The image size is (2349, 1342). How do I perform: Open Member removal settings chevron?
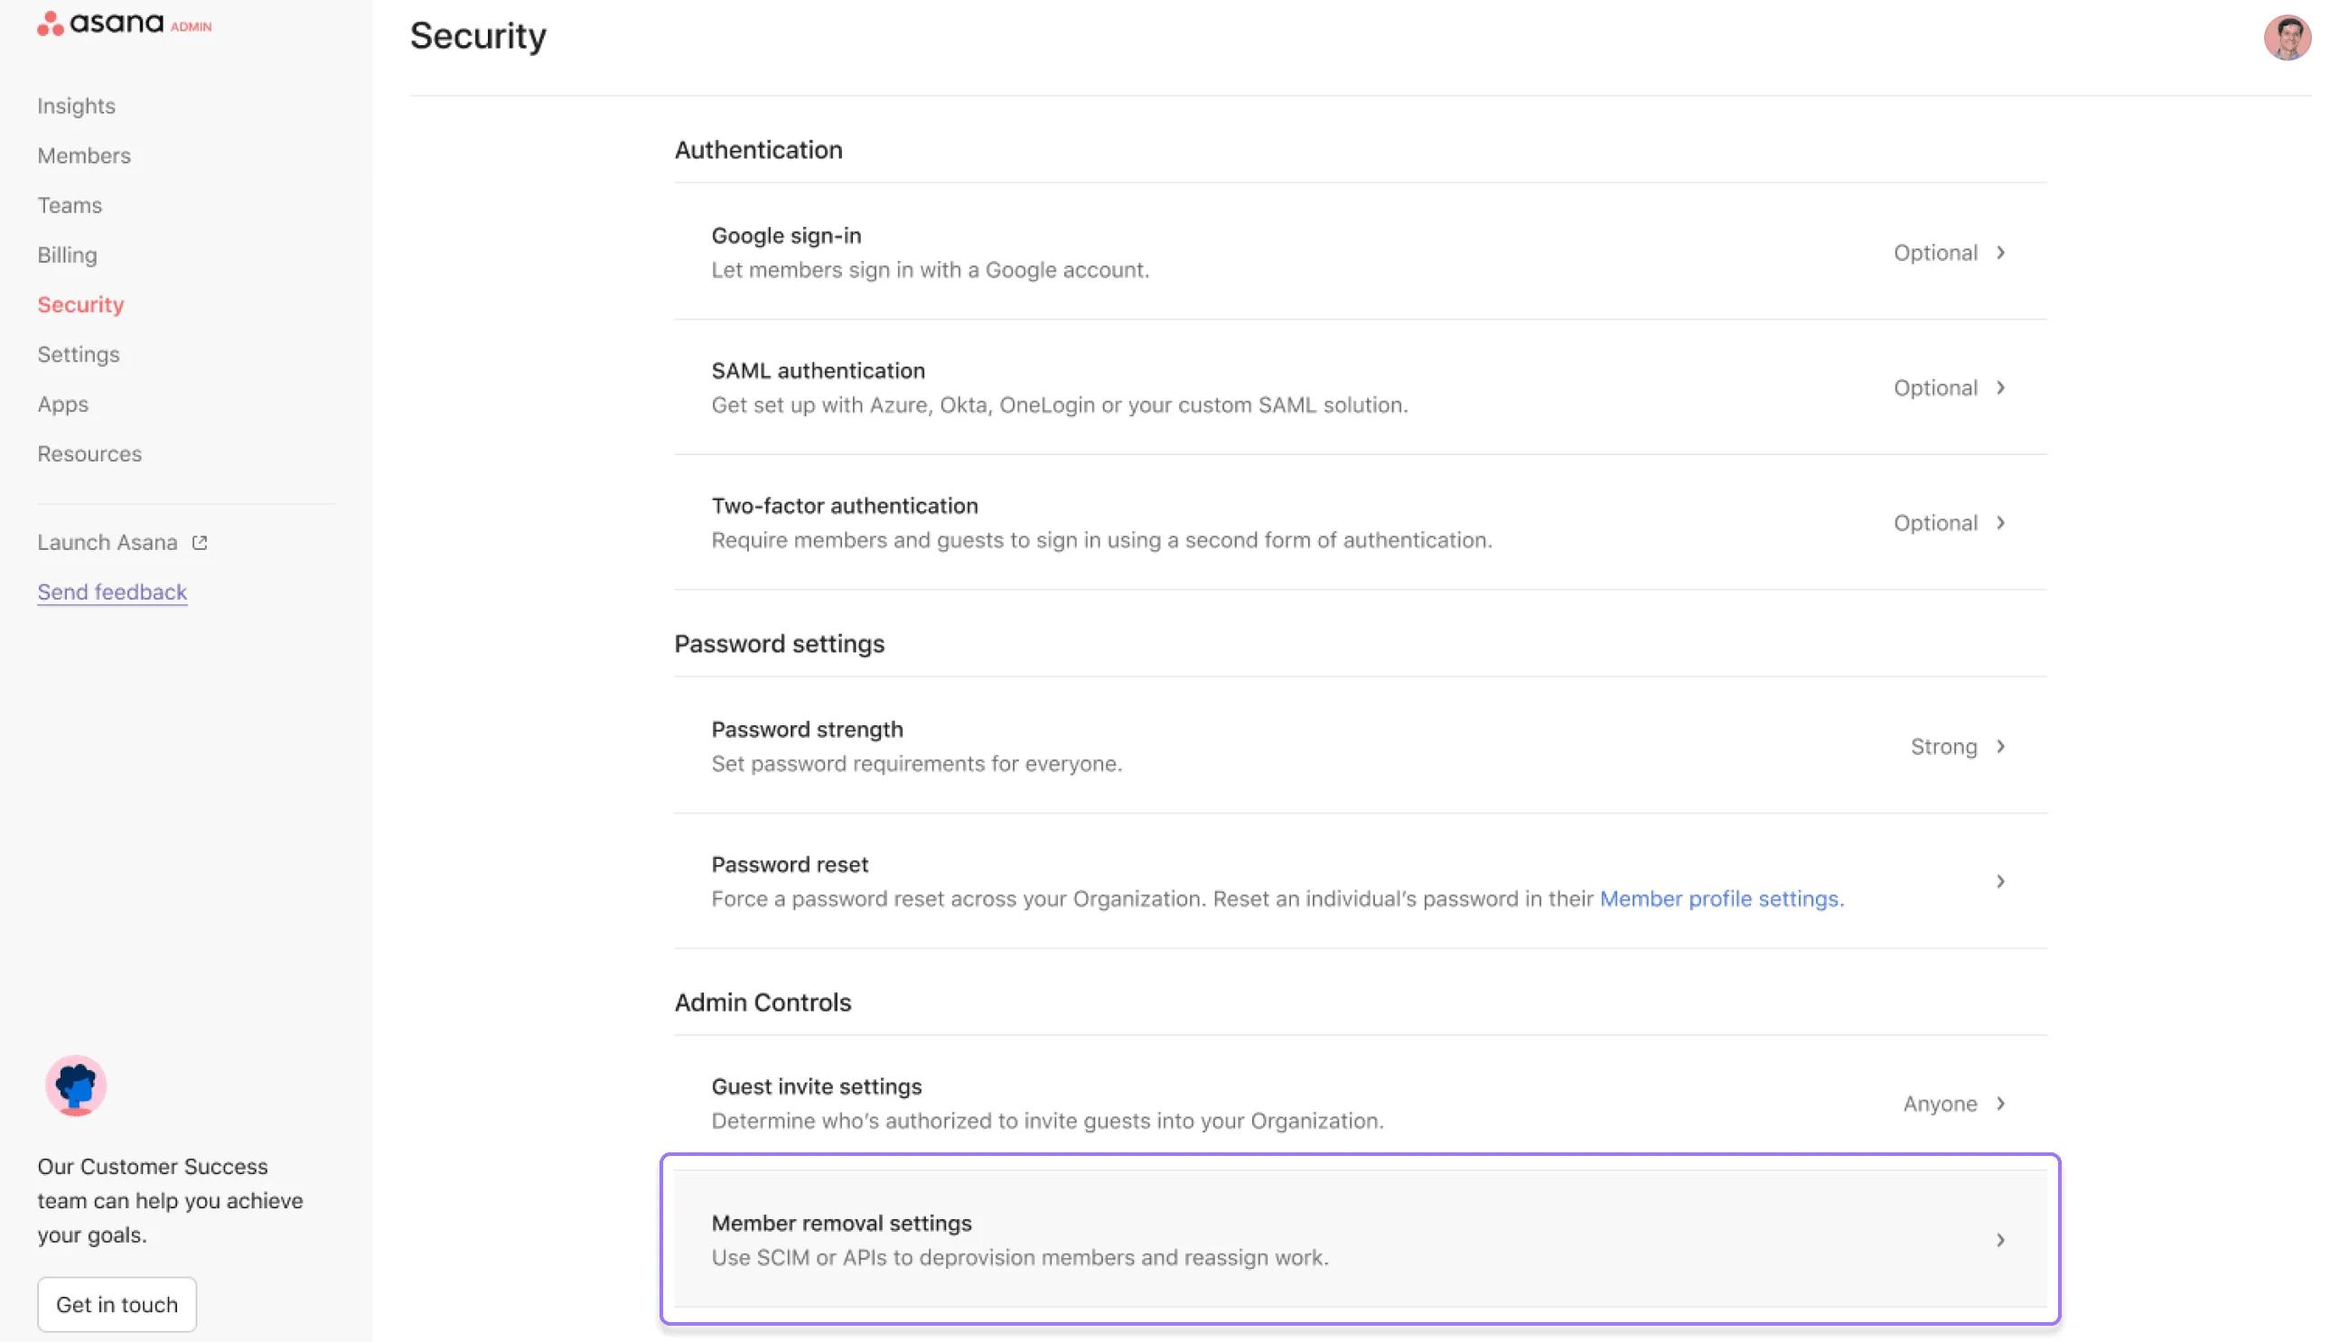tap(2000, 1241)
